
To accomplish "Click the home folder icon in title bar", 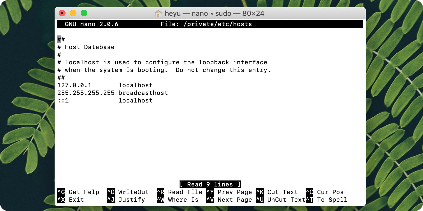I will pyautogui.click(x=158, y=13).
